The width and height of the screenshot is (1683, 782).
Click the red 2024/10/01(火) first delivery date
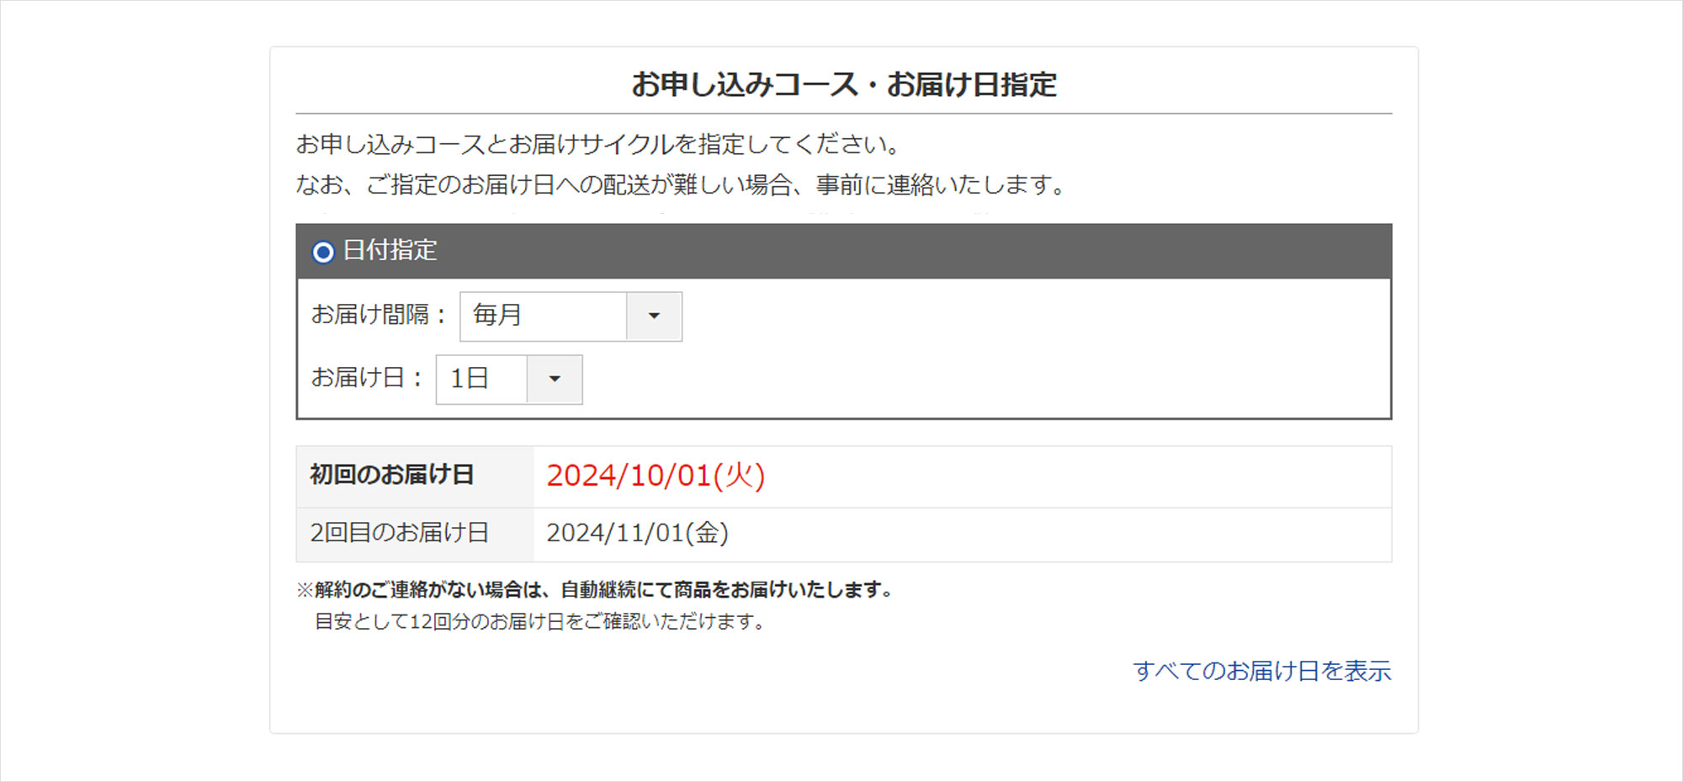(x=656, y=476)
